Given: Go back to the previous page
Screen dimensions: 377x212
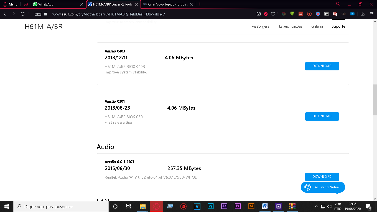Looking at the screenshot, I should (5, 14).
